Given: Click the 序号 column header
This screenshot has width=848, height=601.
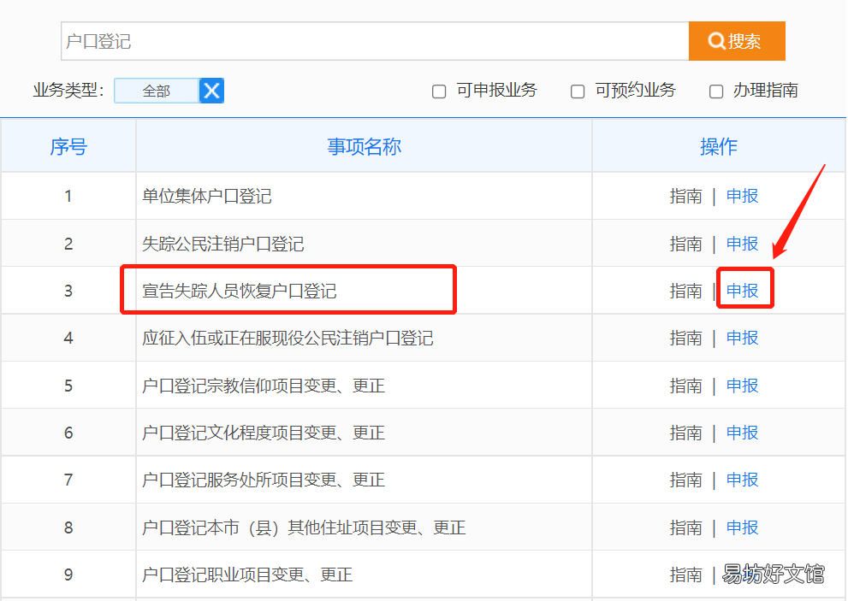Looking at the screenshot, I should pos(68,146).
